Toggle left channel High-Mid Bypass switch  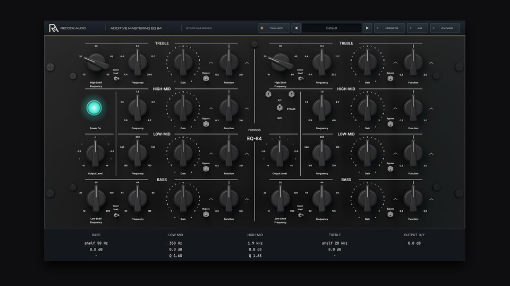206,124
